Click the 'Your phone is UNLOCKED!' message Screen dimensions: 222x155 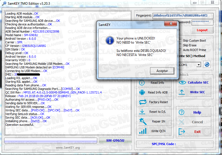(136, 38)
